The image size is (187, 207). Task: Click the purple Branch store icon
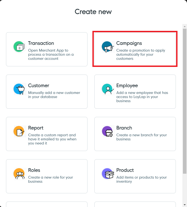(x=107, y=131)
